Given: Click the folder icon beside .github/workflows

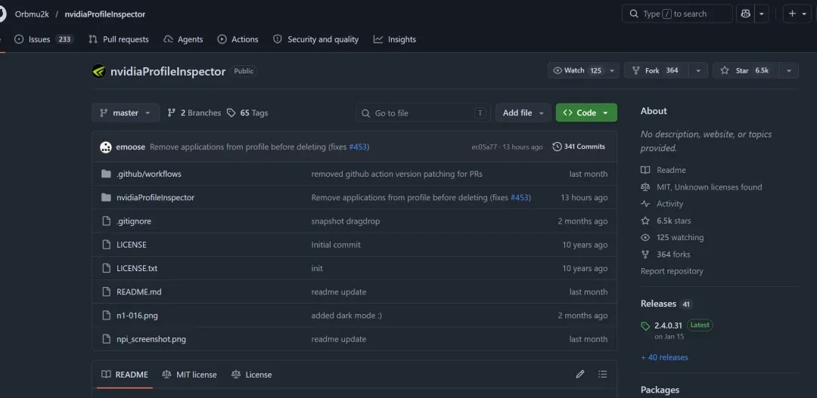Looking at the screenshot, I should (107, 174).
